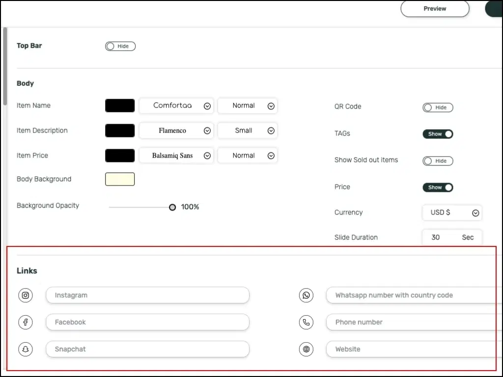Screen dimensions: 503x377
Task: Toggle QR Code visibility off
Action: [438, 108]
